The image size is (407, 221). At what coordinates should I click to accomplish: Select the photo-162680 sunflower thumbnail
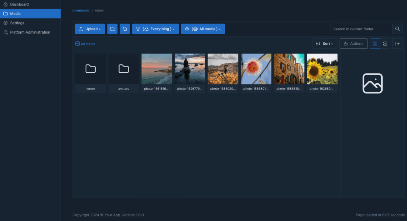[x=322, y=69]
